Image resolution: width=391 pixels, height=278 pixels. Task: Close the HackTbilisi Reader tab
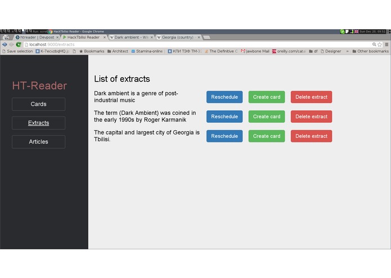(x=105, y=37)
